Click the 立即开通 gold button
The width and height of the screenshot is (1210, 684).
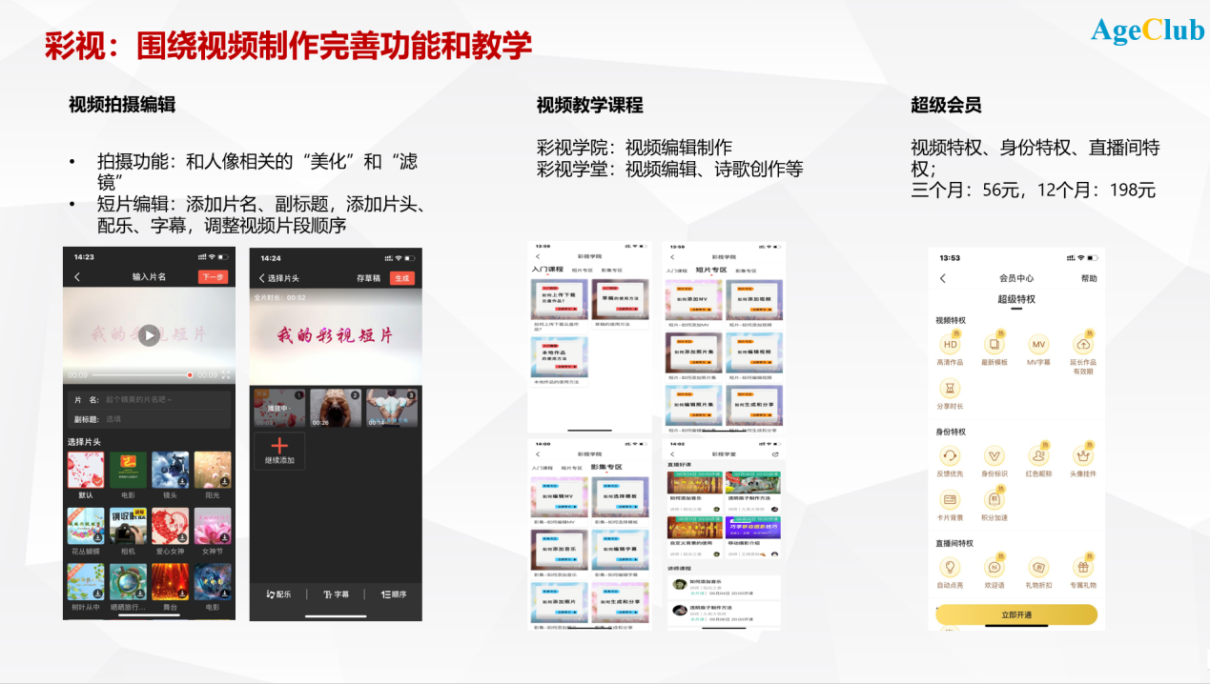(x=1016, y=614)
